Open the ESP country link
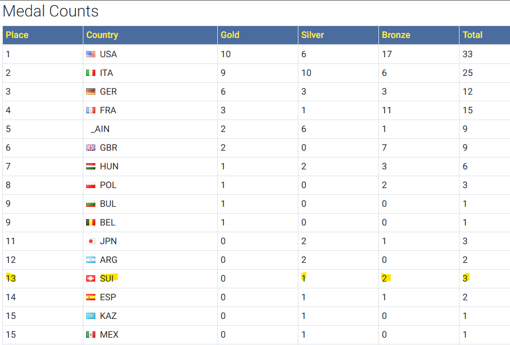Screen dimensions: 510x345 (x=108, y=297)
